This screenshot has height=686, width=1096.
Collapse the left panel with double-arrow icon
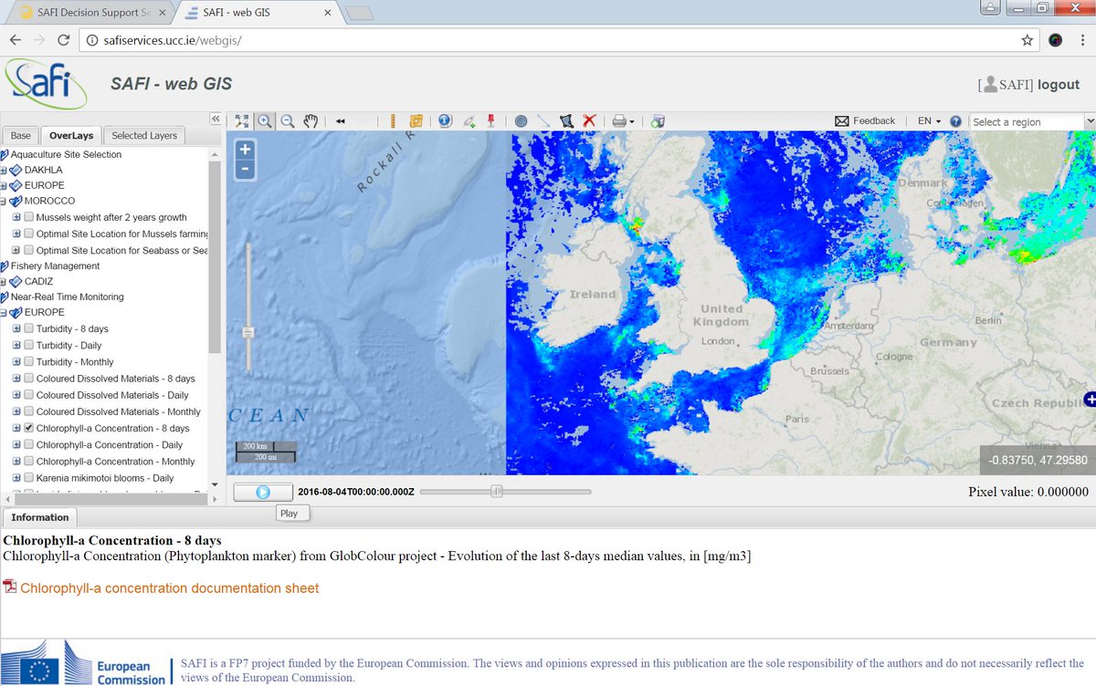[216, 119]
